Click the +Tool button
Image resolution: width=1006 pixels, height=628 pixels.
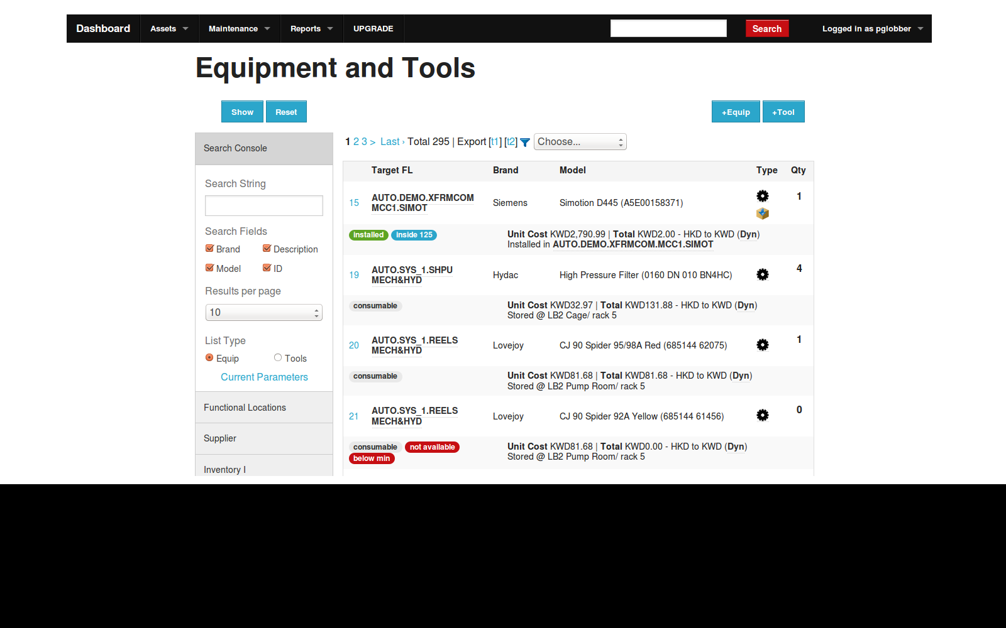[x=783, y=112]
